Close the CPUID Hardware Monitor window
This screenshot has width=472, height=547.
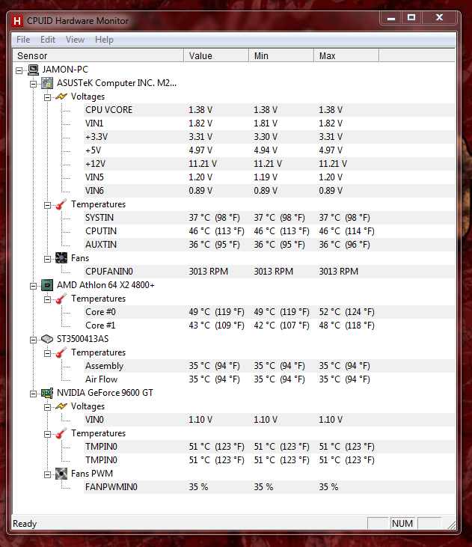(439, 18)
